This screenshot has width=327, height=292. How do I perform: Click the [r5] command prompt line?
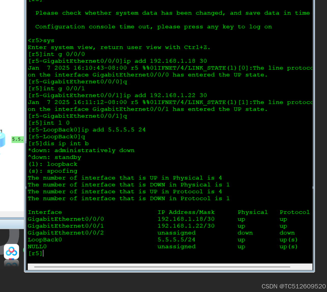tap(35, 253)
